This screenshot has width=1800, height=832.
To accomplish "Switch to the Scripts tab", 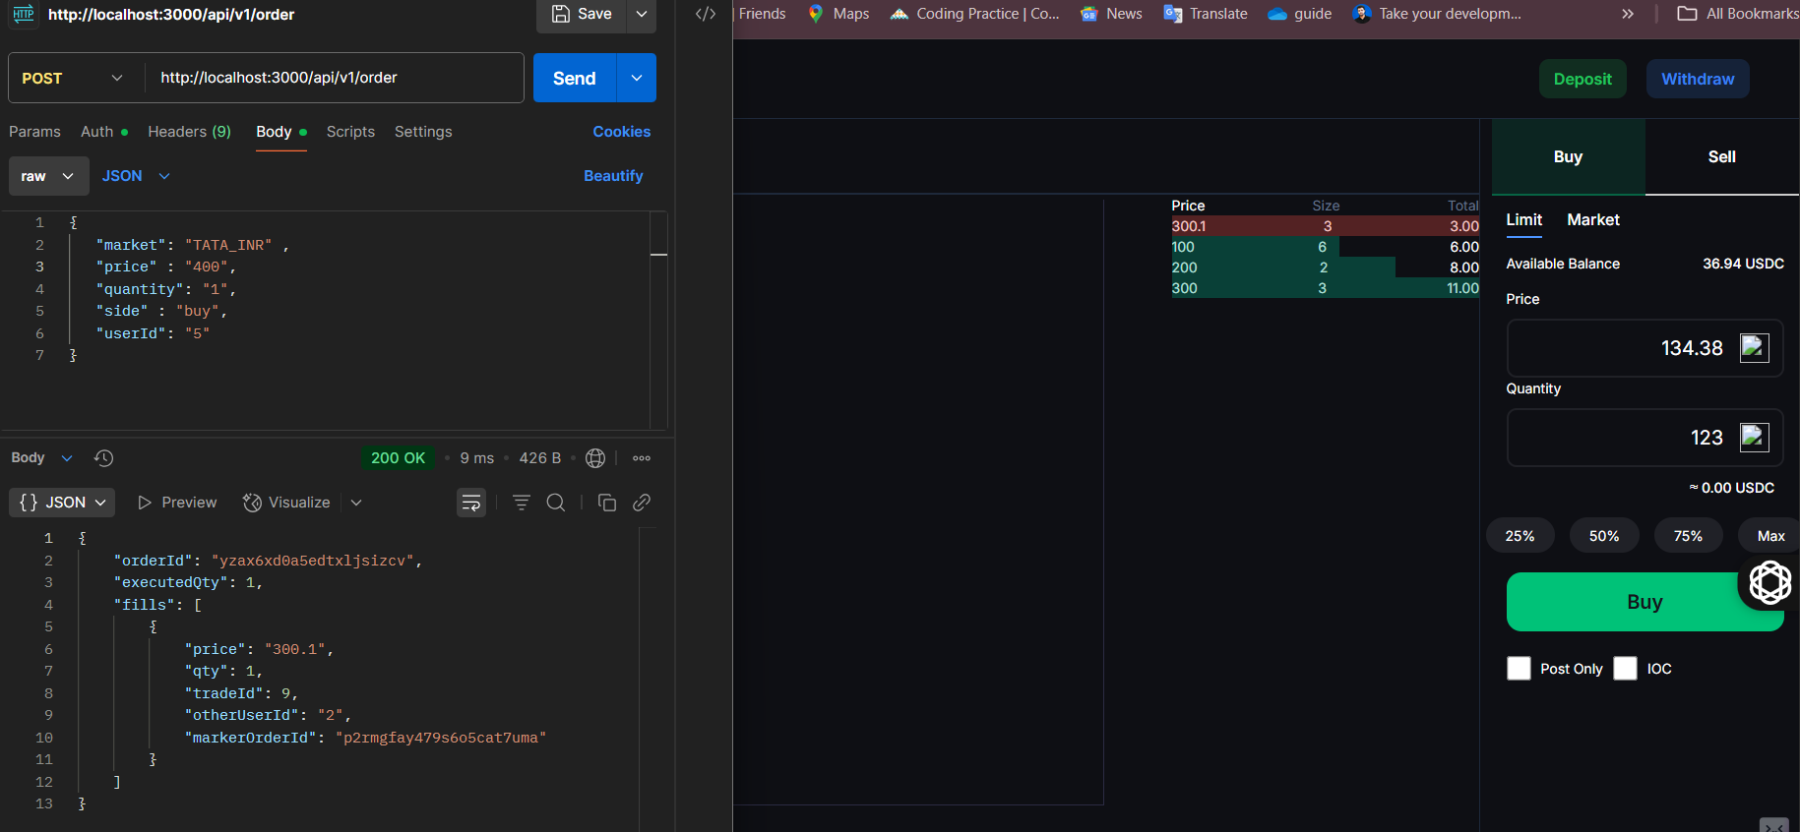I will click(350, 132).
